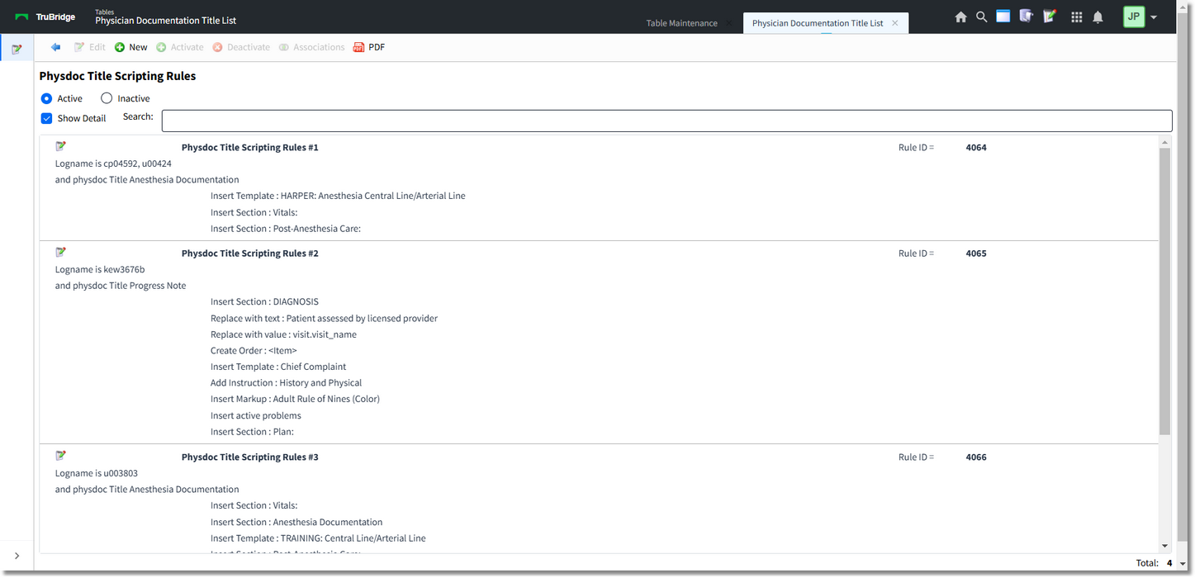Open edit icon for Scripting Rules #2
Image resolution: width=1195 pixels, height=578 pixels.
coord(61,252)
